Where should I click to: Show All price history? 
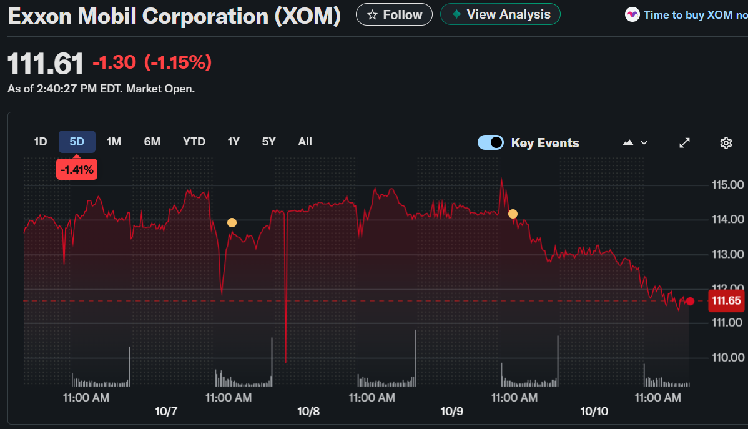pyautogui.click(x=305, y=142)
